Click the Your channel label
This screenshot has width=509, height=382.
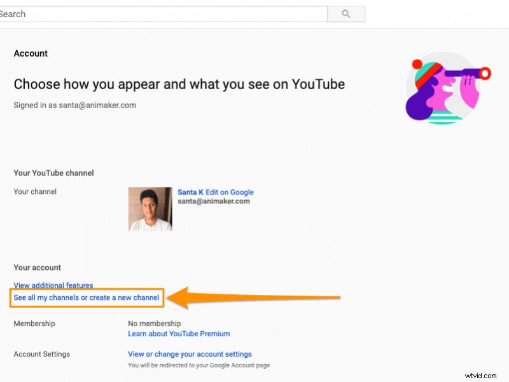coord(35,191)
